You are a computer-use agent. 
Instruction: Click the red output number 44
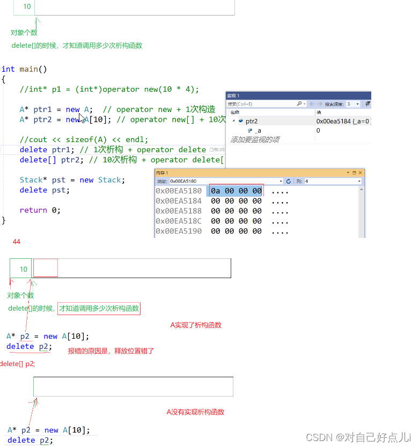(17, 242)
